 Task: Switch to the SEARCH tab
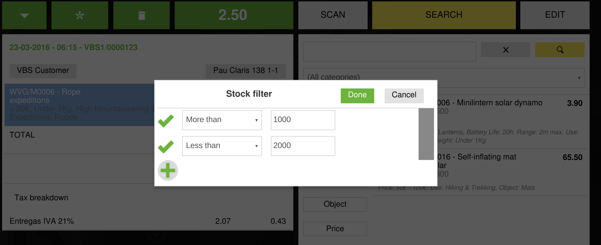pyautogui.click(x=444, y=15)
